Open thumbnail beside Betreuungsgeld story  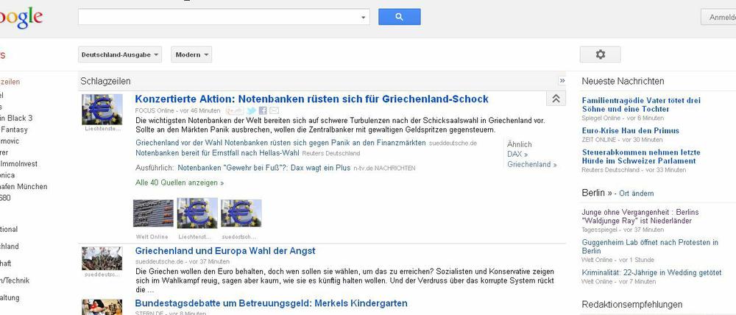102,307
